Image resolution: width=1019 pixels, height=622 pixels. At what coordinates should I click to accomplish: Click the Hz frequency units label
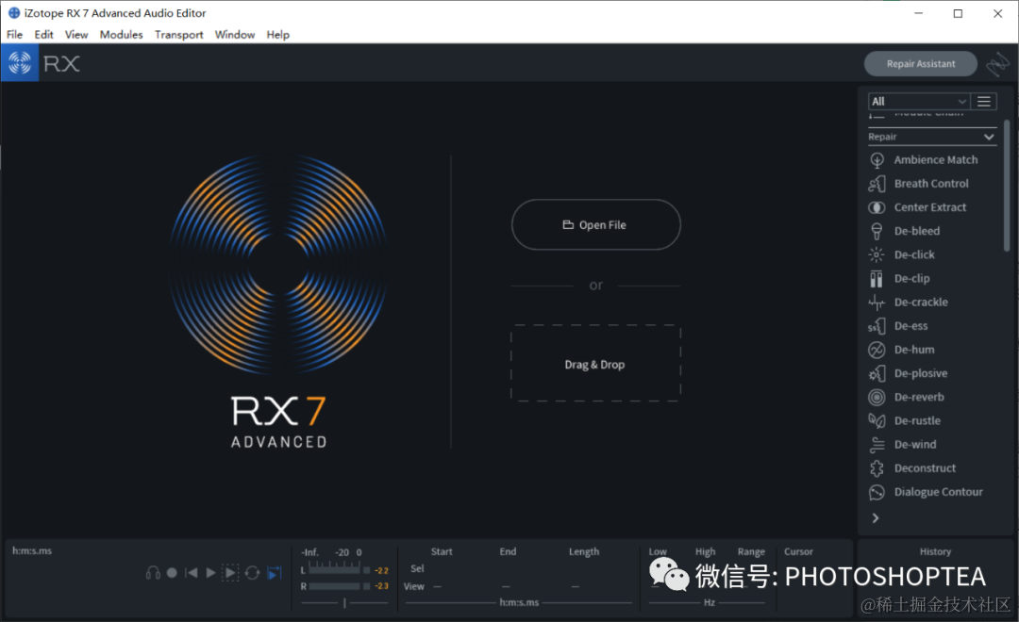tap(709, 602)
